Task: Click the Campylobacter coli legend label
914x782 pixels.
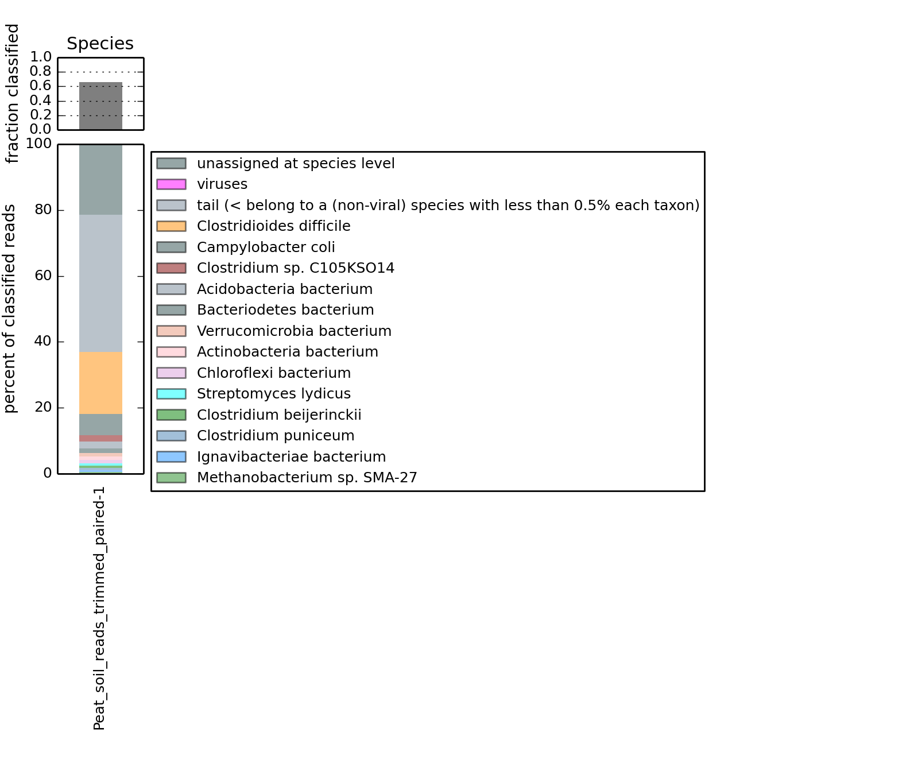Action: [x=266, y=247]
